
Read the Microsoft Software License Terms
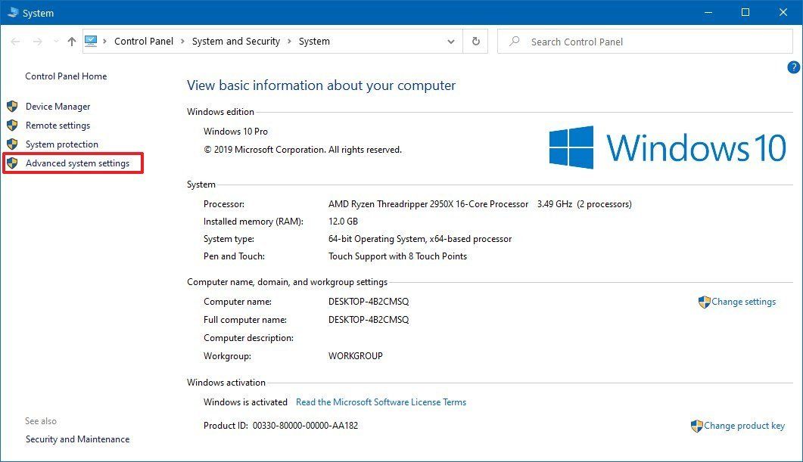[381, 402]
